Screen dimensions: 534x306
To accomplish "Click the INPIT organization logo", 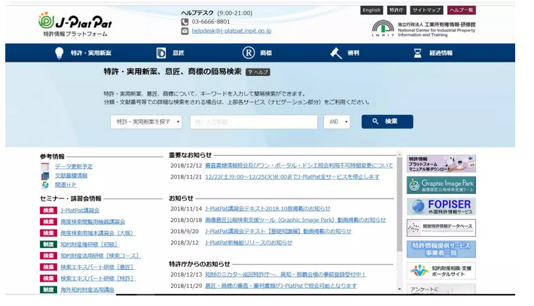I will (x=423, y=29).
